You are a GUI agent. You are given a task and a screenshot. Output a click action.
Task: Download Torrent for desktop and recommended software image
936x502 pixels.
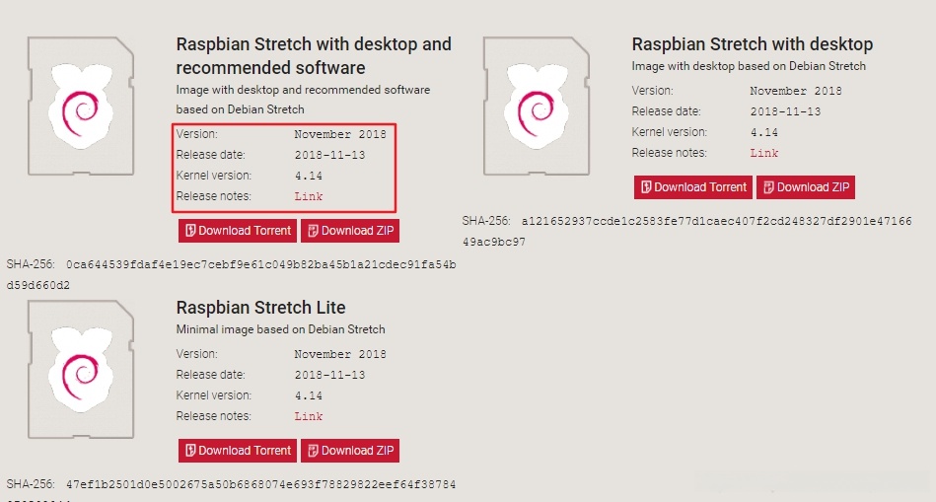[237, 231]
